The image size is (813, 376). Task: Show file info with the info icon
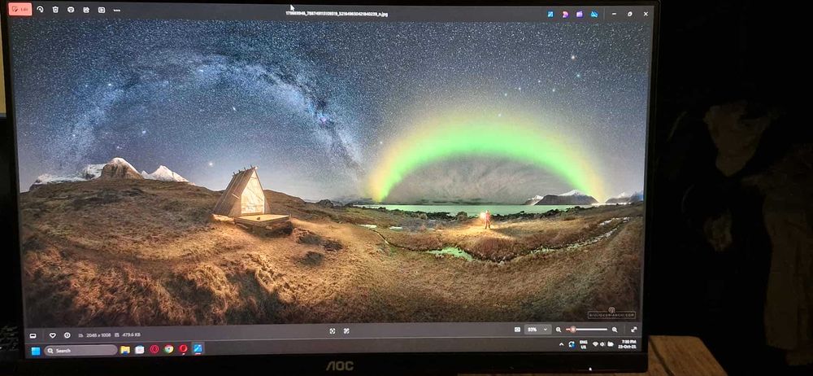[x=67, y=335]
